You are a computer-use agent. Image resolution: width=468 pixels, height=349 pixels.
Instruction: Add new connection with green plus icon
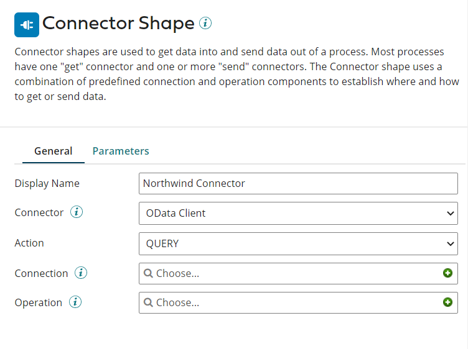tap(447, 273)
